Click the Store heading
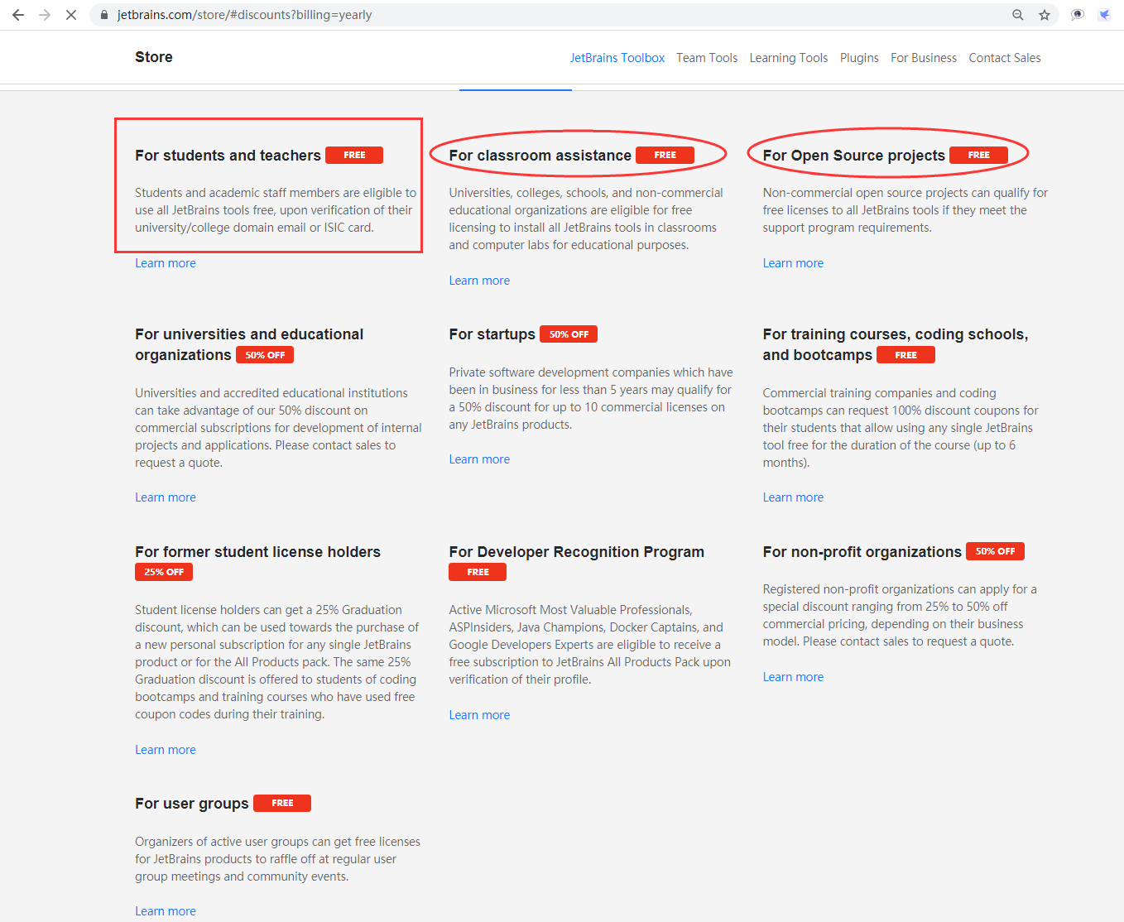 coord(154,57)
